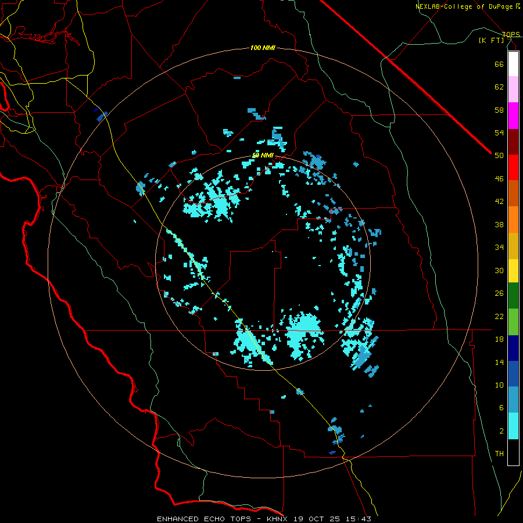Screen dimensions: 523x523
Task: Click the white 66 kft color swatch
Action: click(x=513, y=64)
